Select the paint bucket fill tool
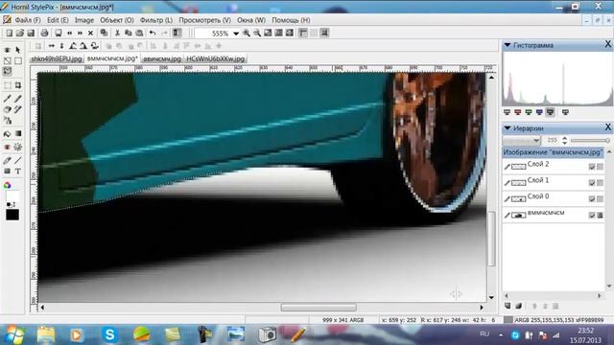The image size is (614, 345). click(7, 134)
